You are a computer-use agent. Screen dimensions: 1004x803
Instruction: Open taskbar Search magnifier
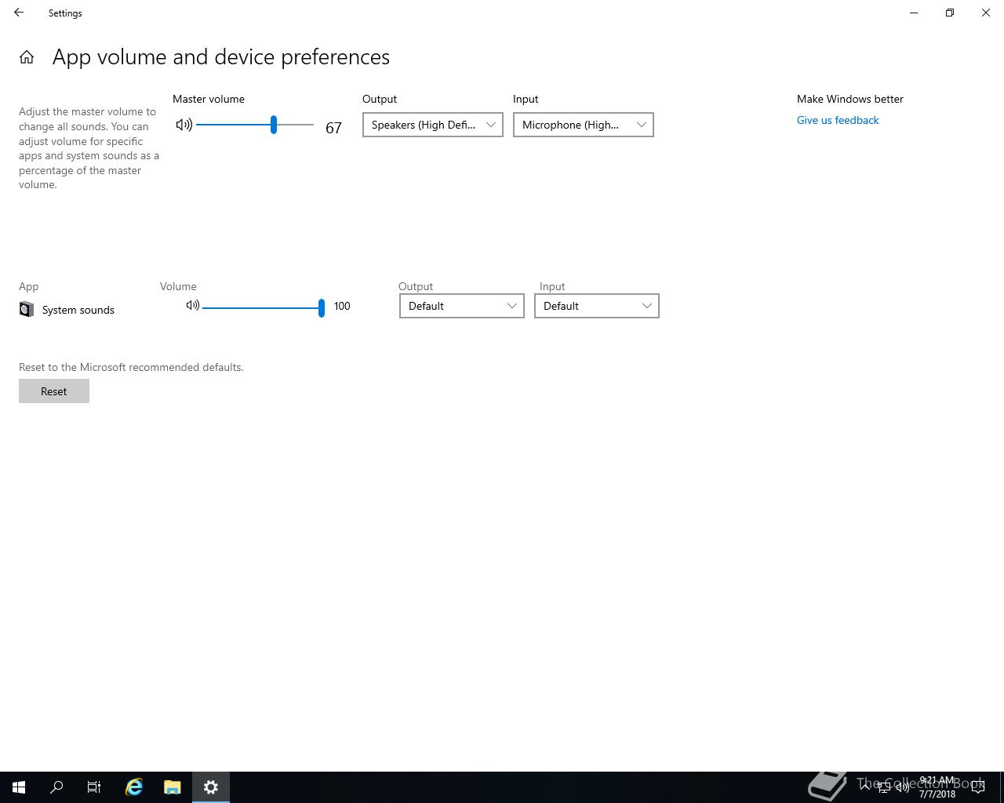(56, 787)
